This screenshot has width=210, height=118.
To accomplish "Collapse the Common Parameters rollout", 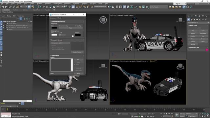I will [58, 21].
